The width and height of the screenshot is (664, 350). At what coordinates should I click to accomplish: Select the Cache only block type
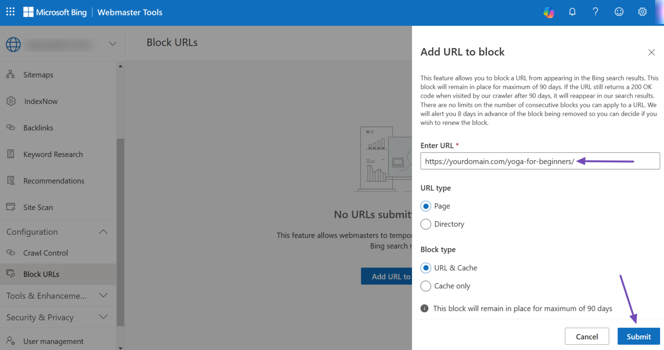tap(426, 286)
